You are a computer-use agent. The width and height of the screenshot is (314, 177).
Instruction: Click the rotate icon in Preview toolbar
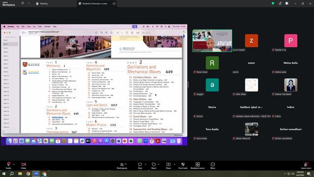tap(127, 32)
